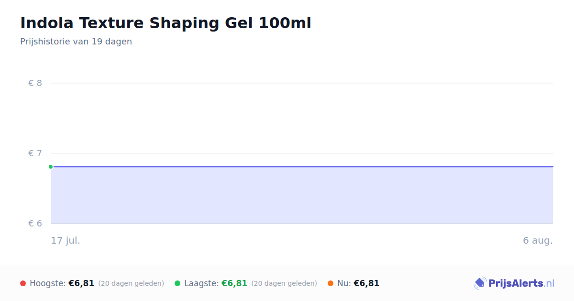Screen dimensions: 574x301
Task: Click the blue price line in chart
Action: tap(302, 167)
